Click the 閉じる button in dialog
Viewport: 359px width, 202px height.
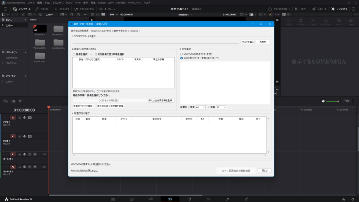pyautogui.click(x=265, y=171)
